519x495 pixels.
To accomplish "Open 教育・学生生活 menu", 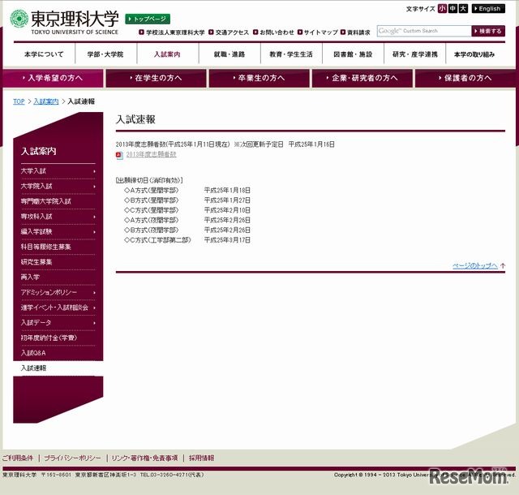I will (291, 54).
